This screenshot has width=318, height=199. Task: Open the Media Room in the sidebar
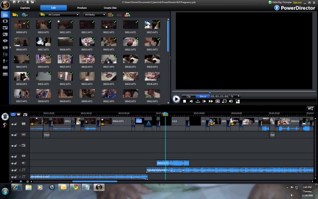pyautogui.click(x=5, y=14)
